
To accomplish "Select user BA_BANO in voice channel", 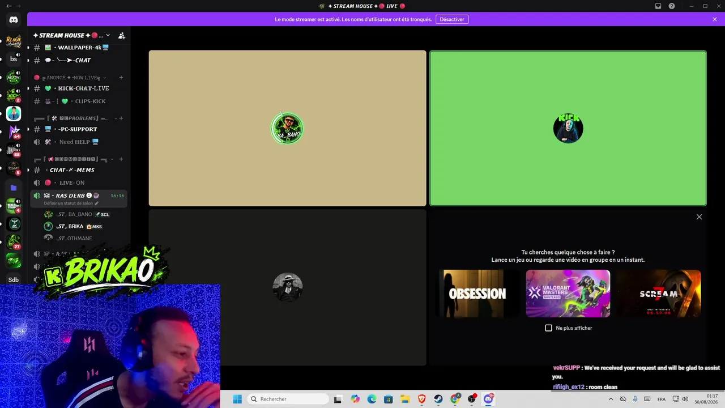I will [84, 215].
